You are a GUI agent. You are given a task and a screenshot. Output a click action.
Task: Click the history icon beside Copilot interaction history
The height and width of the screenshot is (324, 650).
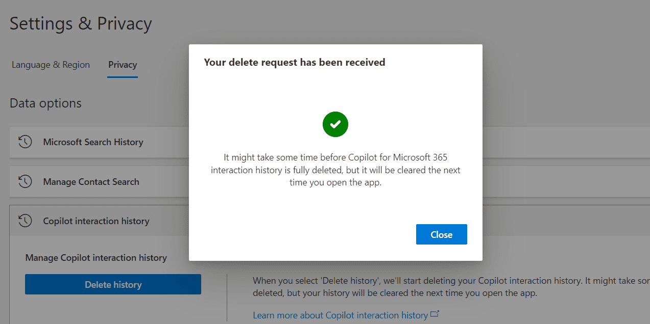click(x=25, y=221)
